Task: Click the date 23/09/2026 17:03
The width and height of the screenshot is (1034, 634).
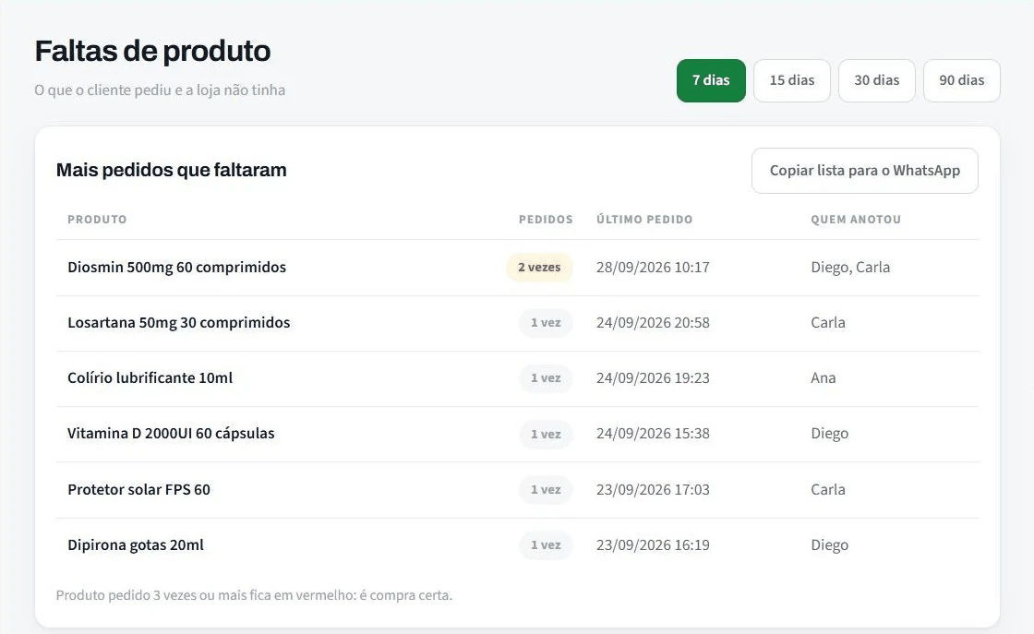Action: click(653, 490)
